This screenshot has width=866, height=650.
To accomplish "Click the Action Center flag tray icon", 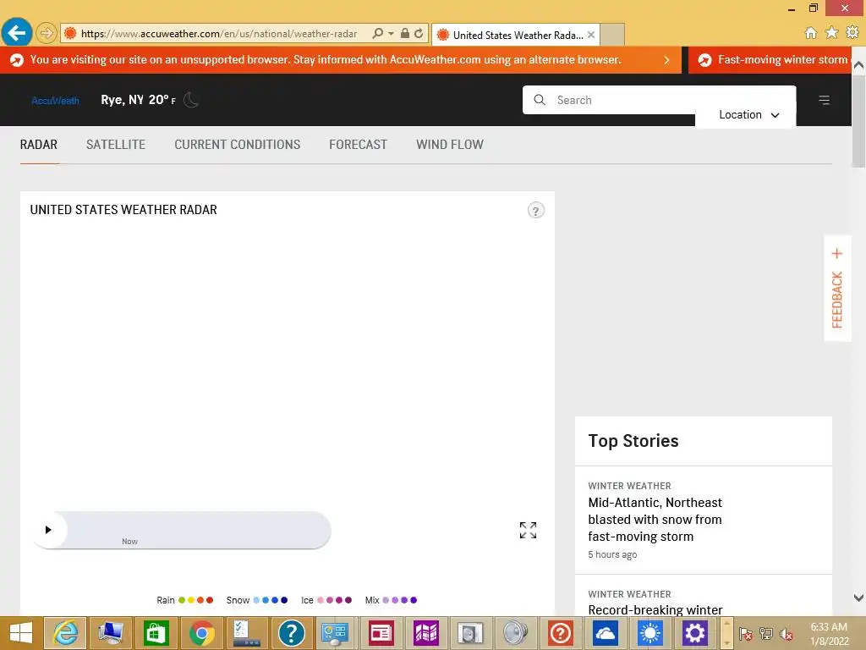I will [746, 634].
